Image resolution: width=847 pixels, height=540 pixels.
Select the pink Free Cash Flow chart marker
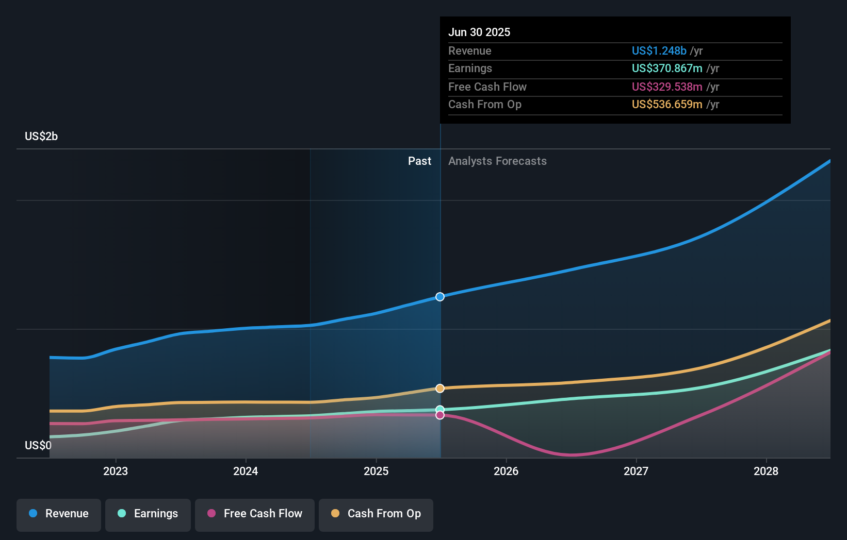tap(439, 415)
